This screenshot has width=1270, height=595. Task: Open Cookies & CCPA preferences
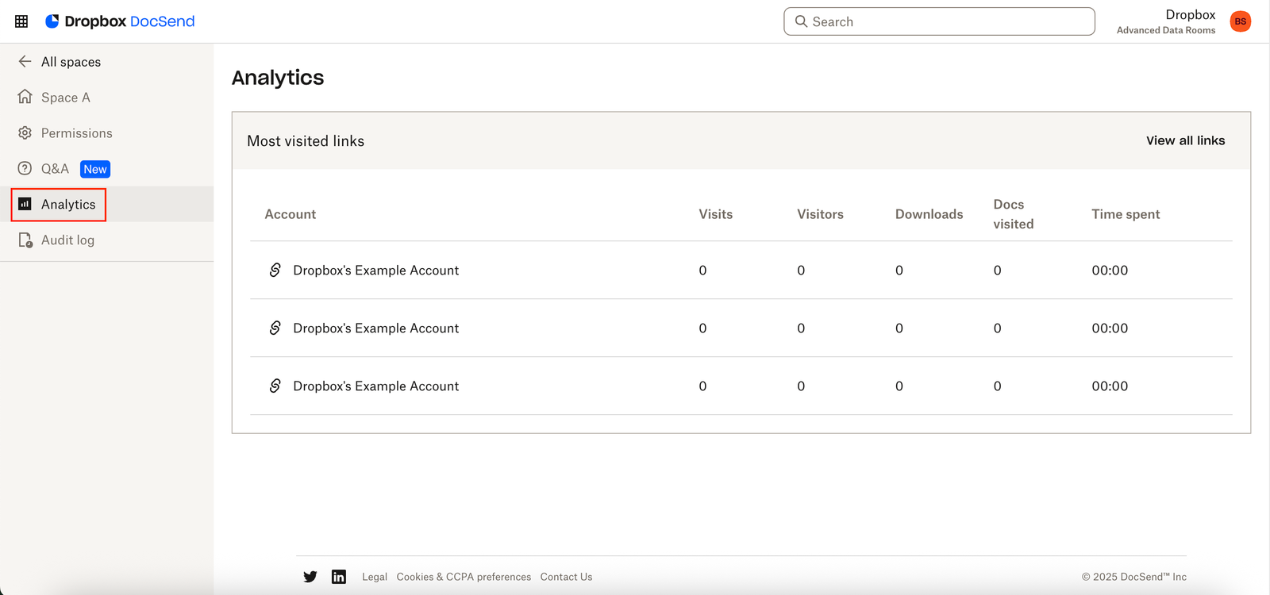click(x=464, y=577)
